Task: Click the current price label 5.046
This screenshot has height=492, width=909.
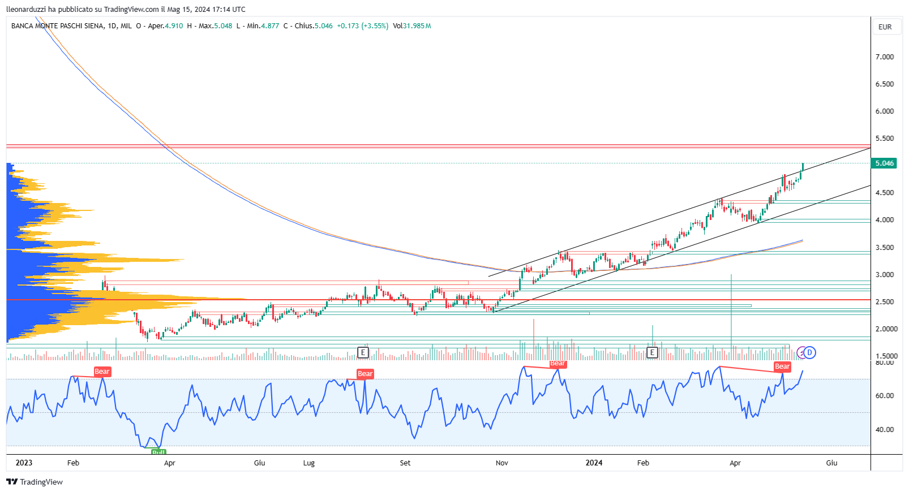Action: tap(885, 163)
